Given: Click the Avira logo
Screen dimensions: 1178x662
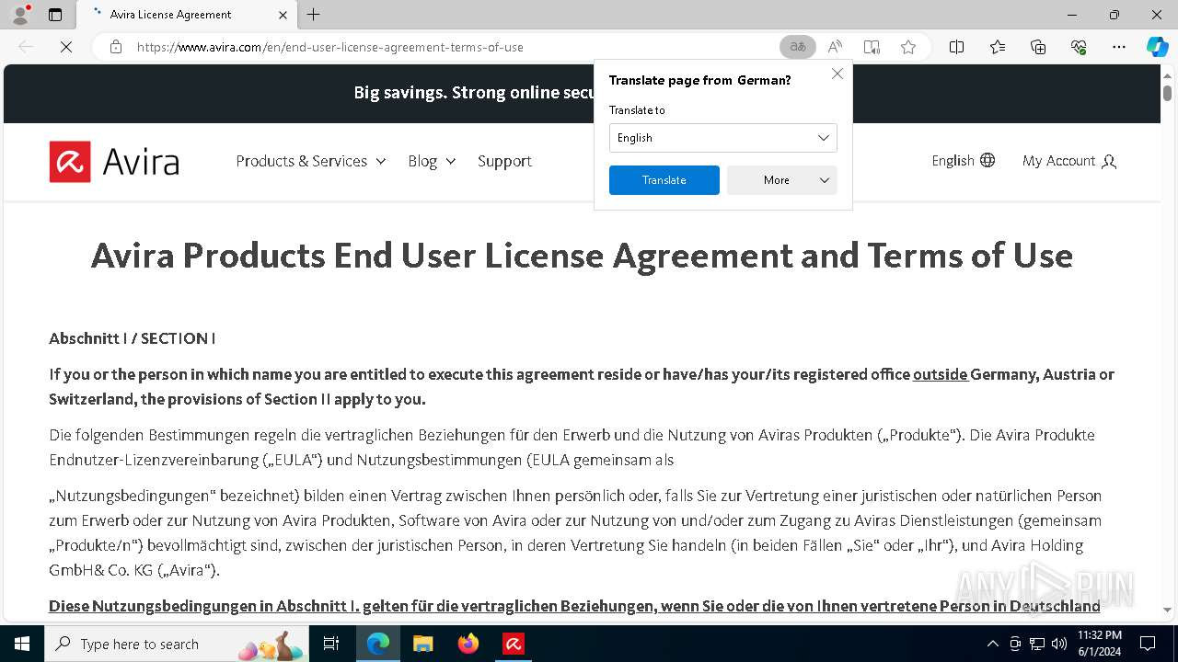Looking at the screenshot, I should click(x=114, y=162).
